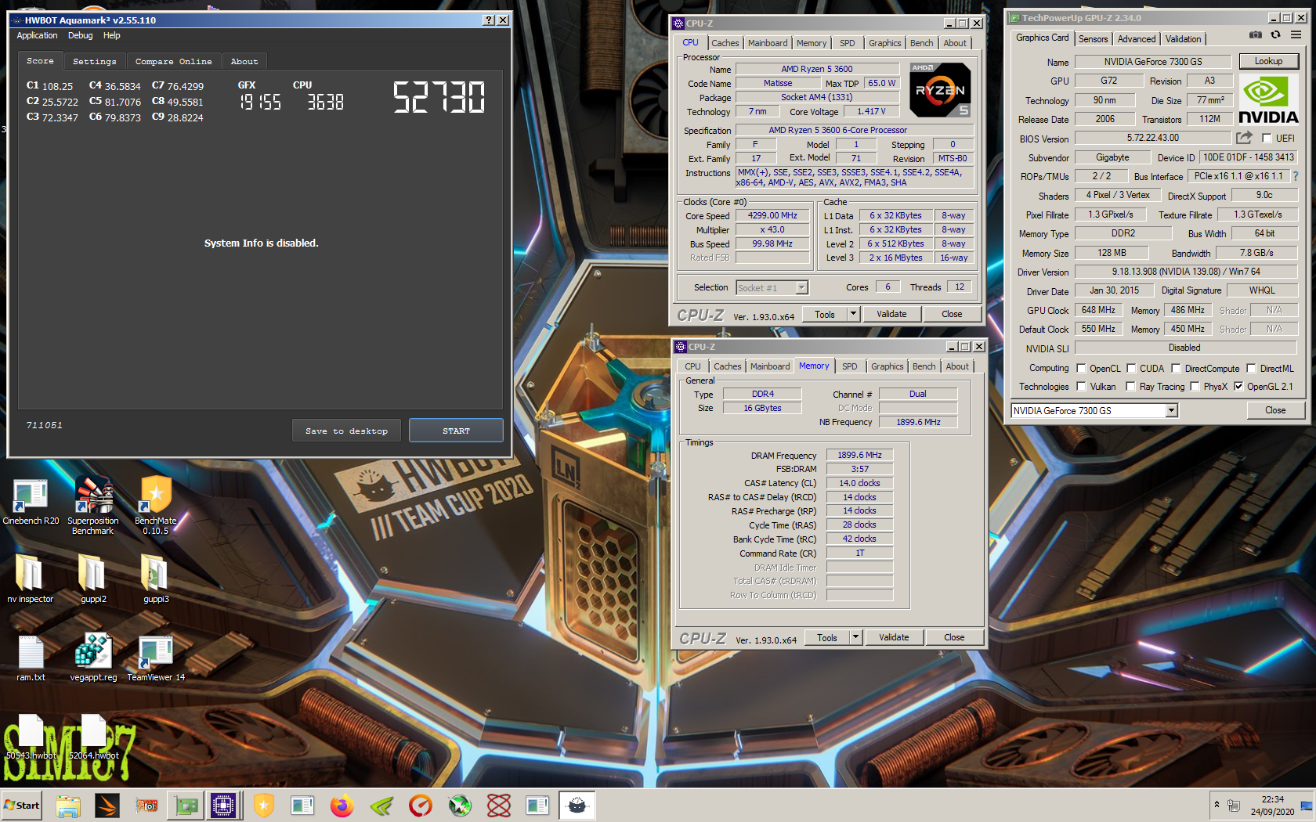Open Firefox from the taskbar
Image resolution: width=1316 pixels, height=822 pixels.
point(342,806)
